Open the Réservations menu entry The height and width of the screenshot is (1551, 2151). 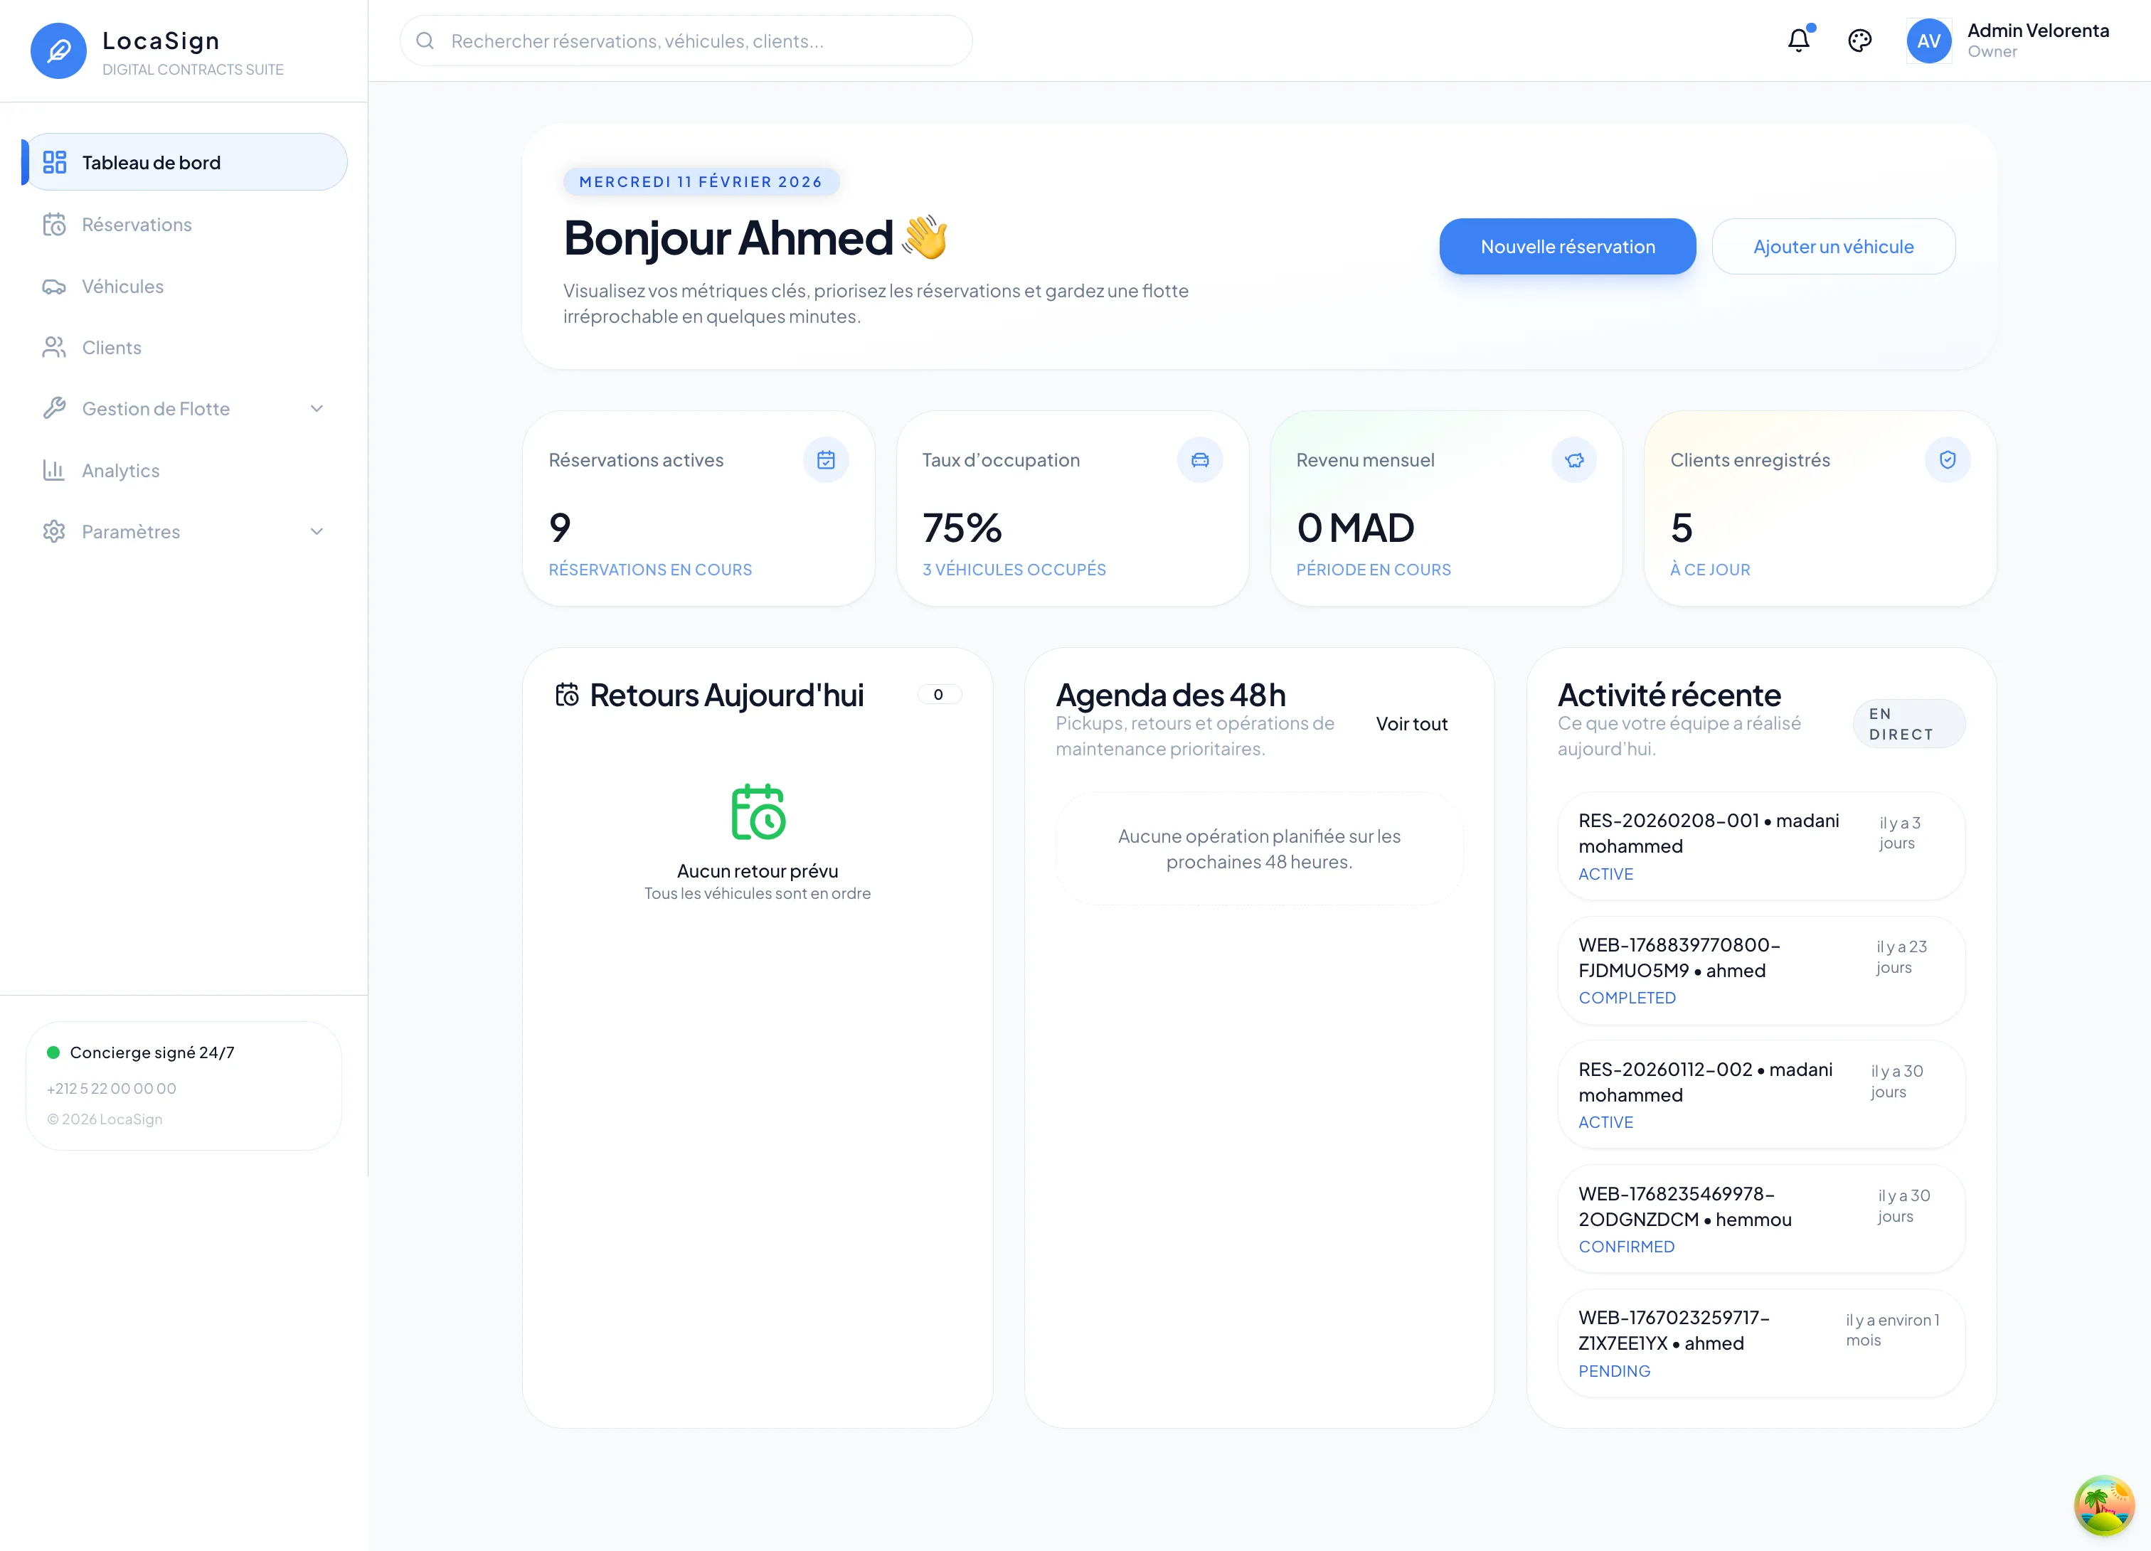137,224
